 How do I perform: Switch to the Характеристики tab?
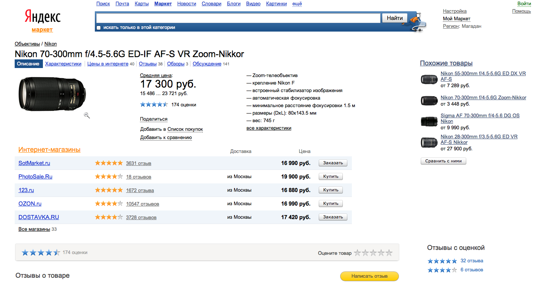[63, 64]
